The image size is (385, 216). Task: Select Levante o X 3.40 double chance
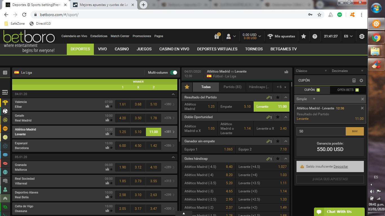pyautogui.click(x=271, y=129)
